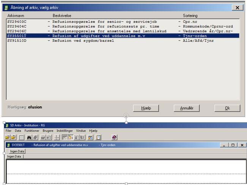The image size is (247, 185).
Task: Select archive row SY29406C
Action: 123,31
